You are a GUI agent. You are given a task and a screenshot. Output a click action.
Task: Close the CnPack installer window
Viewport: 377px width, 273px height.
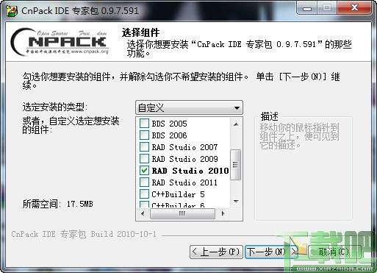(354, 8)
